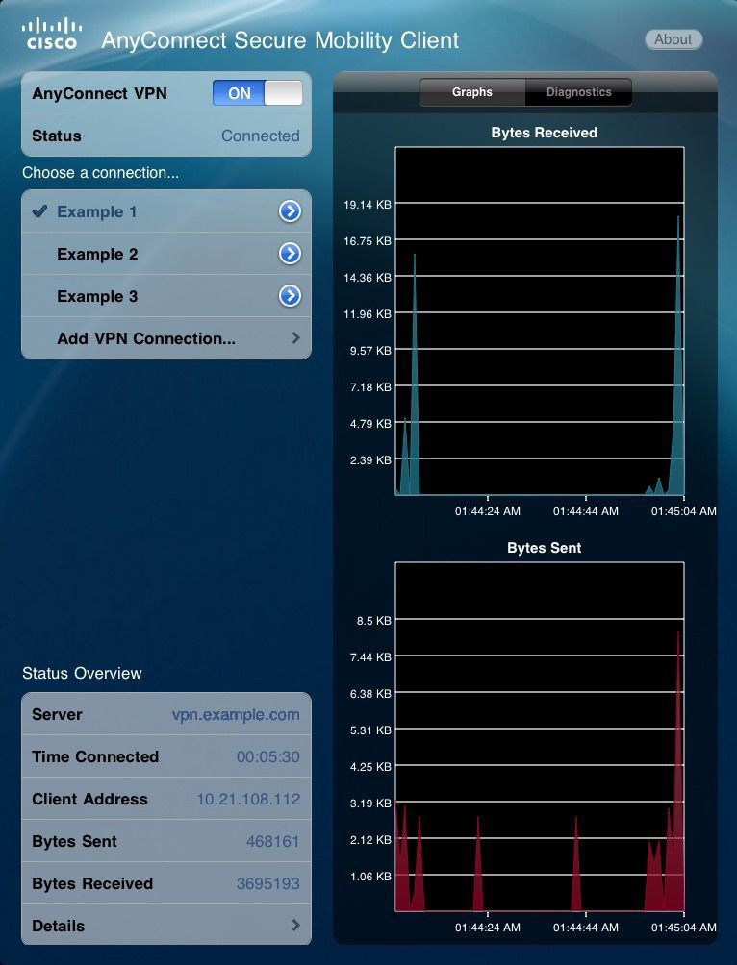This screenshot has height=965, width=737.
Task: Select the Graphs tab
Action: [472, 92]
